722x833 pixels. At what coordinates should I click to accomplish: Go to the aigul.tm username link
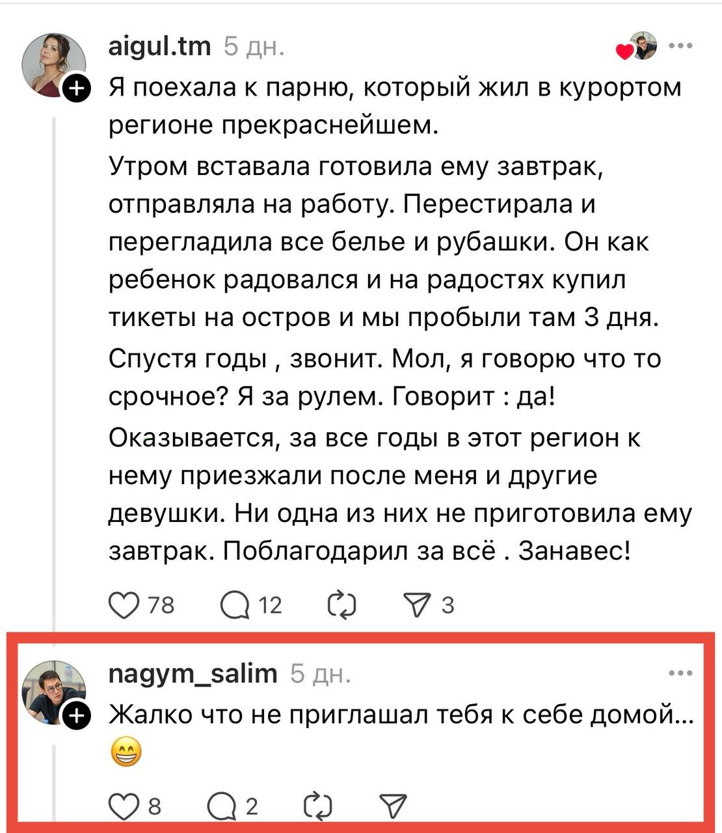tap(159, 46)
